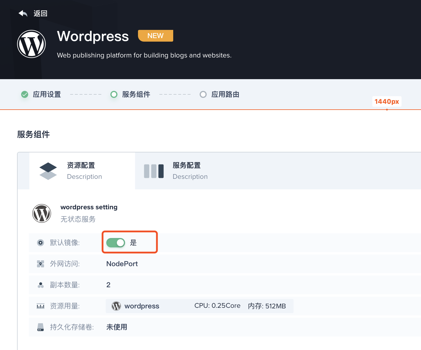Click the 无状态服务 label
Viewport: 421px width, 350px height.
[78, 219]
